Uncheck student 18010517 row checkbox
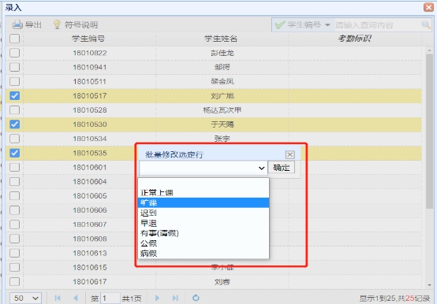This screenshot has width=437, height=304. click(x=14, y=96)
